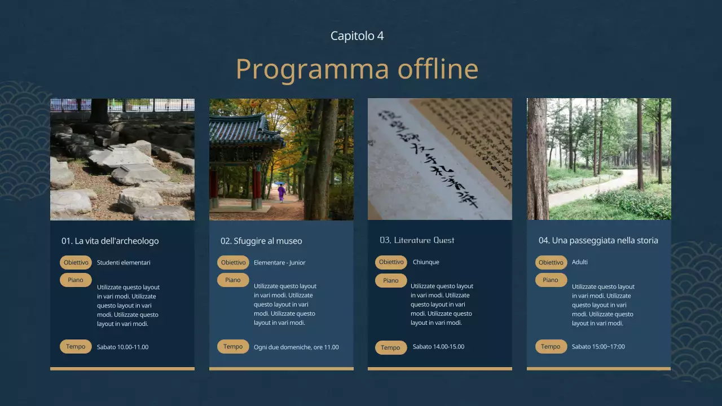
Task: Click the heading Sfuggire al museo
Action: point(261,241)
